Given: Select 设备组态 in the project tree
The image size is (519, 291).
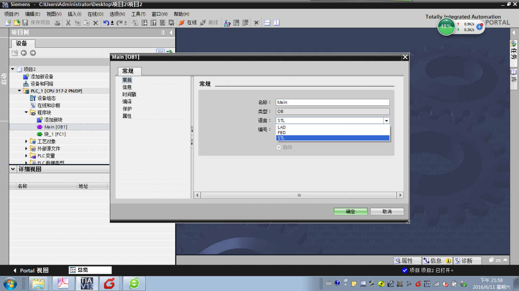Looking at the screenshot, I should point(46,98).
